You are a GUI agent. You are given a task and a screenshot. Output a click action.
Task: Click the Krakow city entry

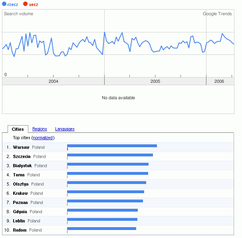tap(20, 193)
